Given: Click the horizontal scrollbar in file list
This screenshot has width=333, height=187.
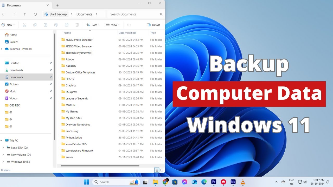Looking at the screenshot, I should click(x=100, y=166).
